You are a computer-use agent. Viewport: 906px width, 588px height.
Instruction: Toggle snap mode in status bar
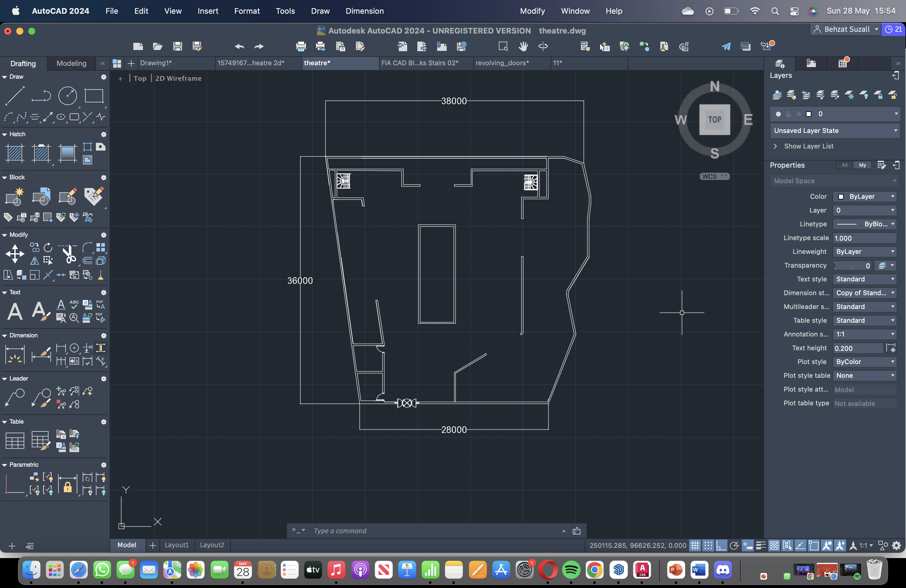pyautogui.click(x=708, y=545)
